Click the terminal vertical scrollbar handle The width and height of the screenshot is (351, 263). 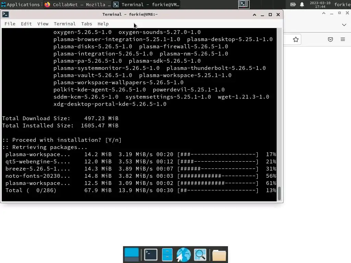(x=279, y=193)
